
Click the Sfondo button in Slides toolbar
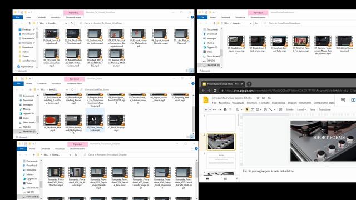(x=289, y=109)
